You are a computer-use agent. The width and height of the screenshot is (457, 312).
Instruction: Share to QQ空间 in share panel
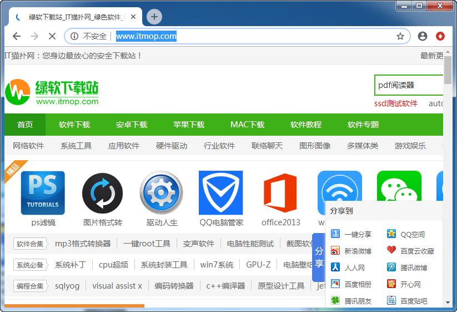click(x=412, y=234)
